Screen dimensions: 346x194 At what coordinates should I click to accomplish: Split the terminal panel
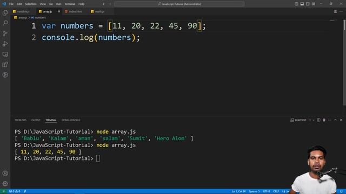(x=318, y=120)
